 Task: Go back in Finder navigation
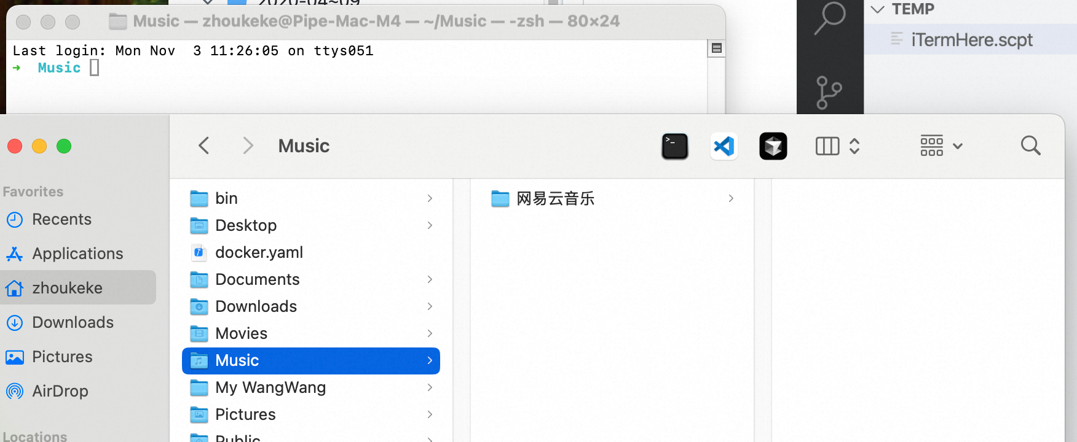pos(204,146)
